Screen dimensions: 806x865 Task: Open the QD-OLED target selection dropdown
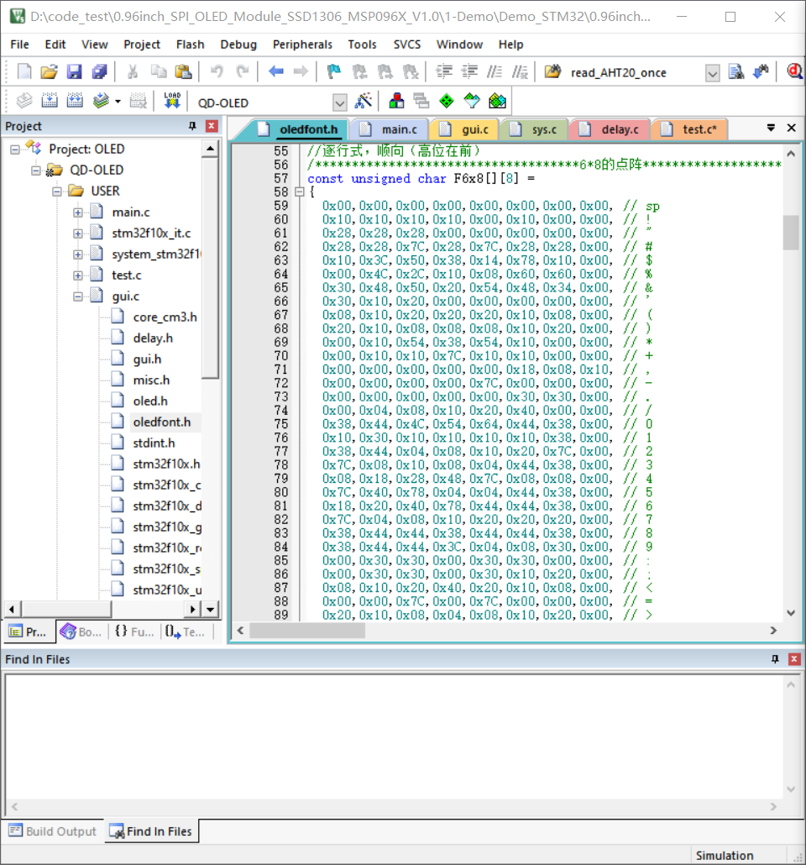[339, 101]
